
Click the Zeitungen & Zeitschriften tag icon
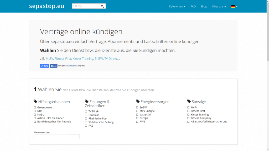87,101
